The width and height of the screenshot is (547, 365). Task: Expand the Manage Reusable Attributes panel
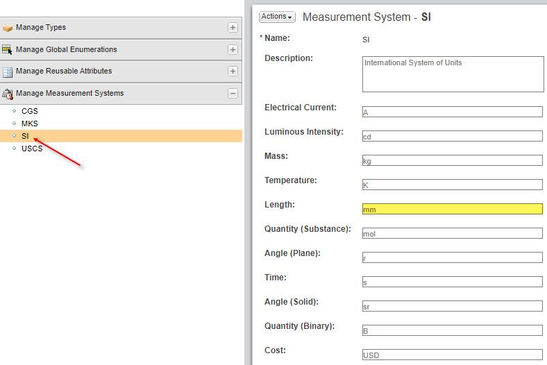pos(233,71)
